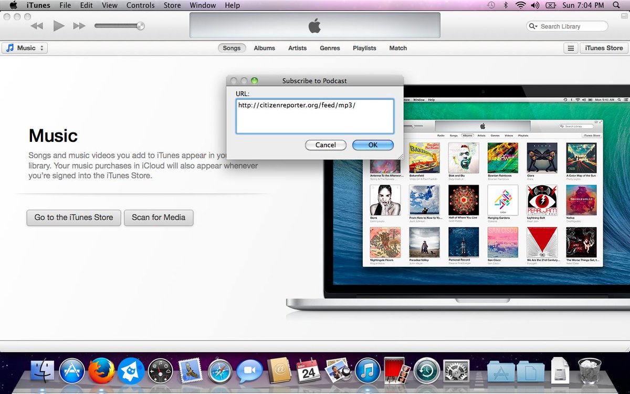
Task: Open the blue video chat bubble dock icon
Action: point(249,372)
